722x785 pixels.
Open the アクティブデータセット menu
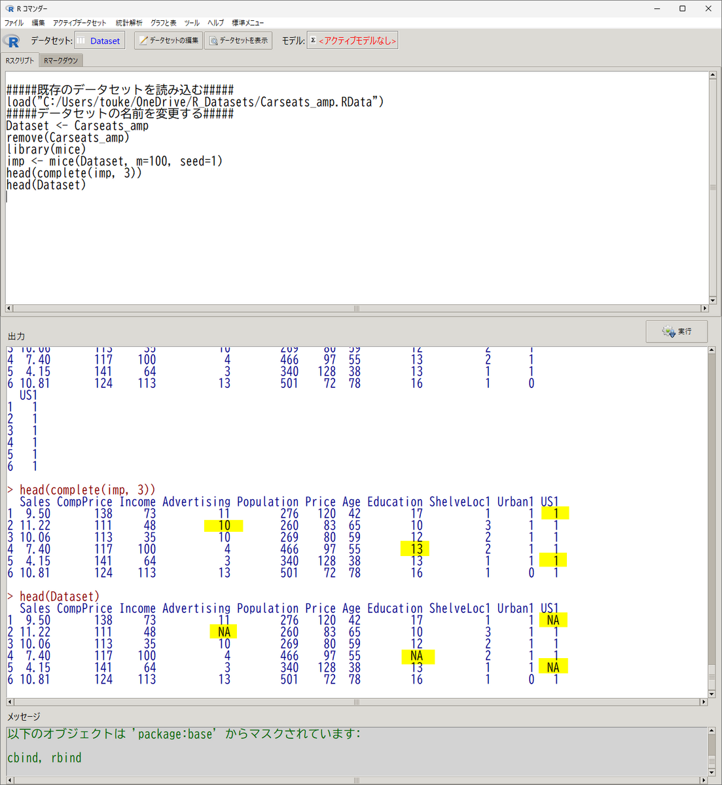click(x=79, y=23)
